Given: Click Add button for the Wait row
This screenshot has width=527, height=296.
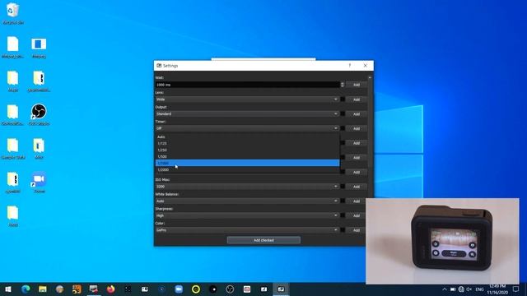Looking at the screenshot, I should pyautogui.click(x=357, y=85).
